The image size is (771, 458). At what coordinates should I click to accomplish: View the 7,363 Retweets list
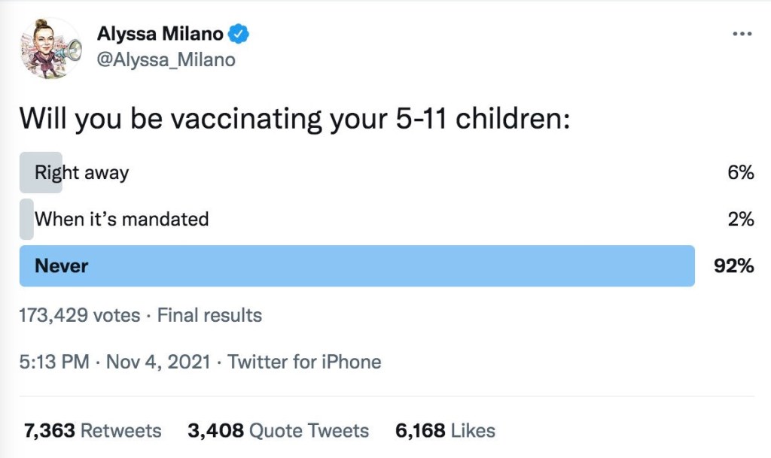tap(93, 431)
